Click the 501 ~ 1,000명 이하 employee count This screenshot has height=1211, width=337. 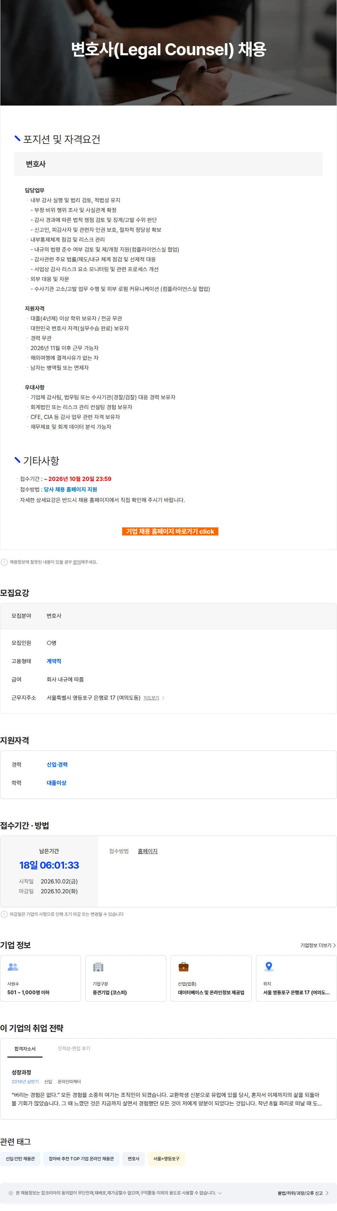(28, 993)
